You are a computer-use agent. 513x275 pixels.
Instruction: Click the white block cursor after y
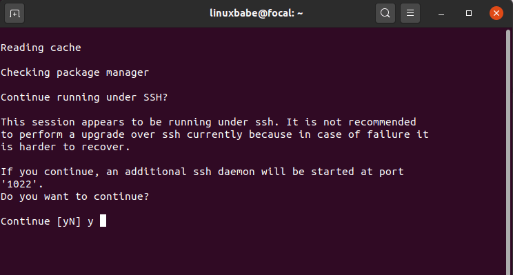(x=103, y=221)
